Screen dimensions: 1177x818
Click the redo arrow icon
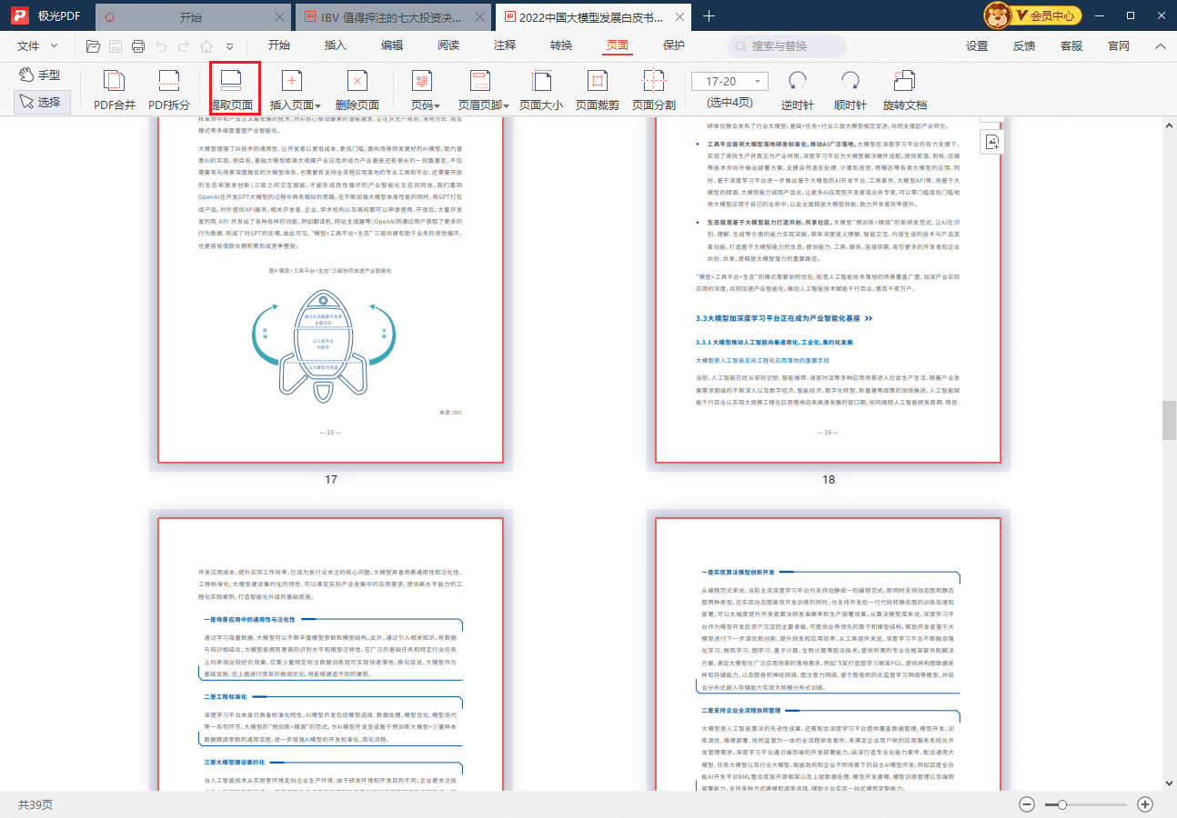click(184, 46)
